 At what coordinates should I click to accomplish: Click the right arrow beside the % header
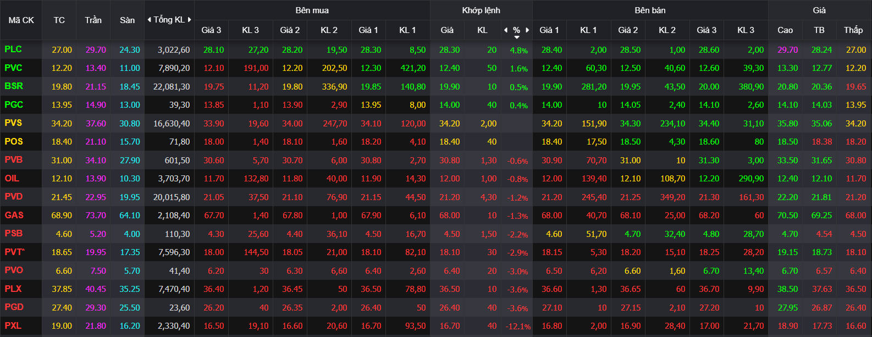pyautogui.click(x=527, y=30)
